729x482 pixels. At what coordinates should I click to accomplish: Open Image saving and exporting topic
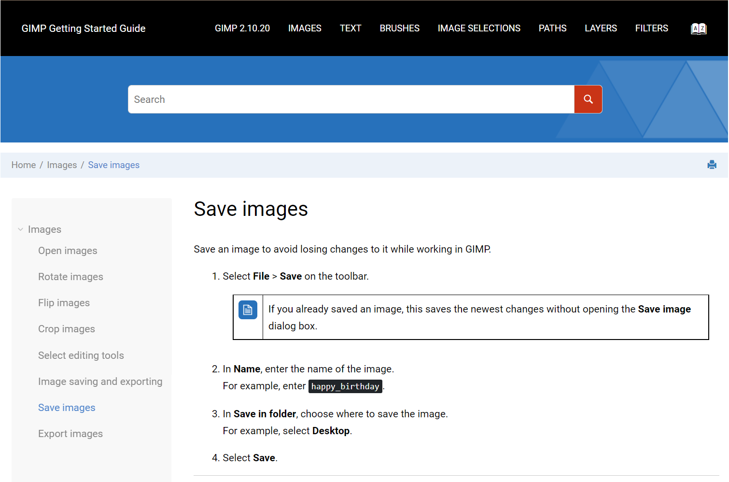[x=100, y=382]
